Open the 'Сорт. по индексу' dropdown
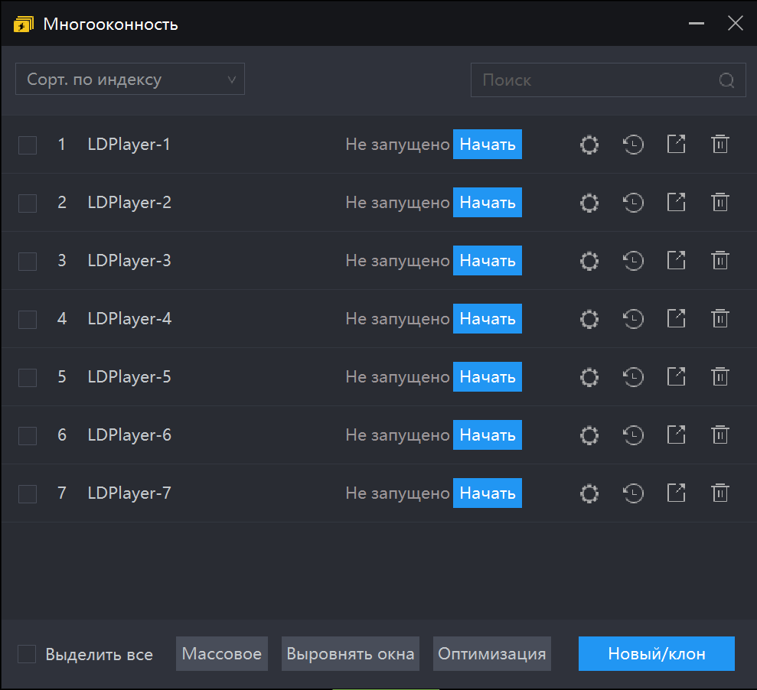The height and width of the screenshot is (690, 757). (x=130, y=79)
